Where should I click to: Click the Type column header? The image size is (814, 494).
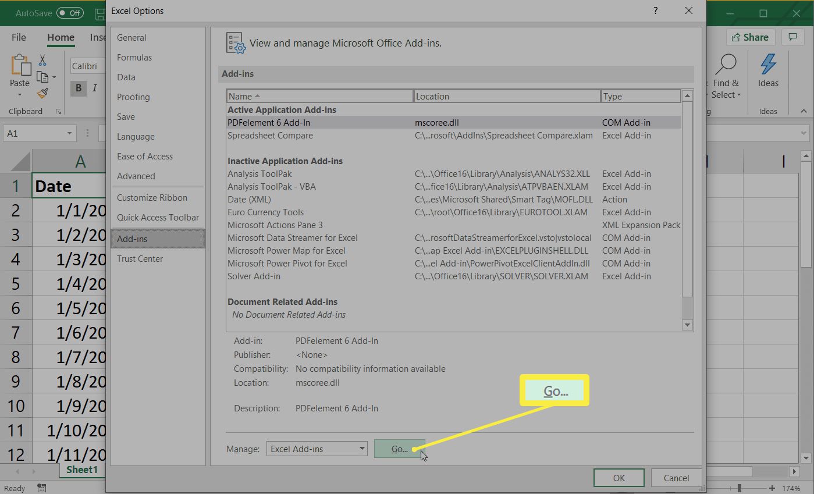coord(641,96)
